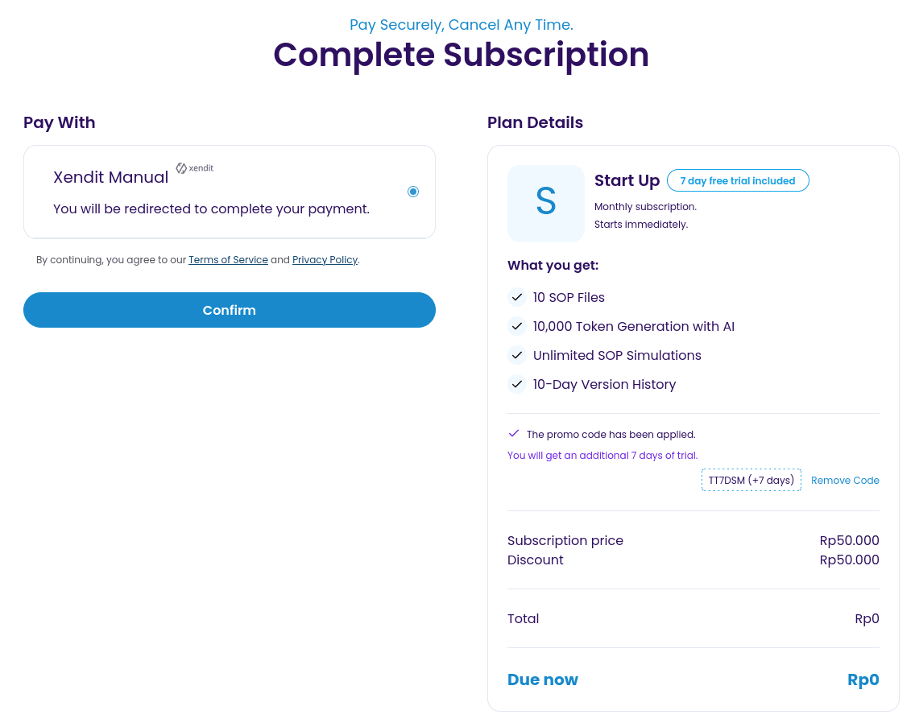915x727 pixels.
Task: Click checkmark next to 10,000 Token Generation
Action: 516,326
